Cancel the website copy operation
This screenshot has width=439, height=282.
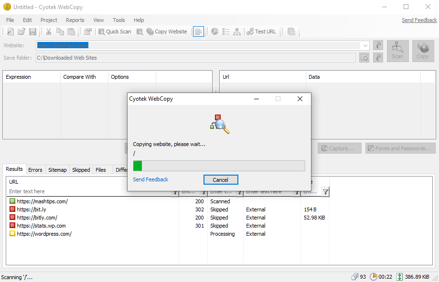pyautogui.click(x=220, y=180)
